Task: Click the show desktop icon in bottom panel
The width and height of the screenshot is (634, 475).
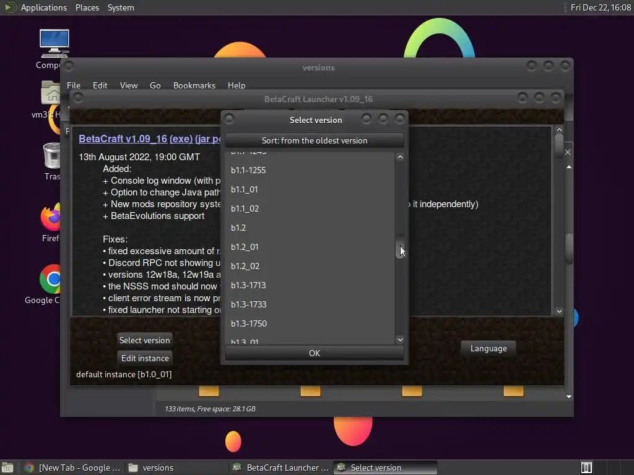Action: pyautogui.click(x=7, y=468)
